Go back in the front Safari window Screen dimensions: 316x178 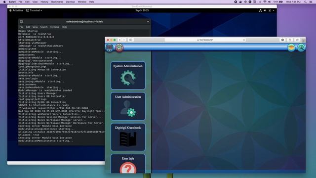pyautogui.click(x=119, y=40)
